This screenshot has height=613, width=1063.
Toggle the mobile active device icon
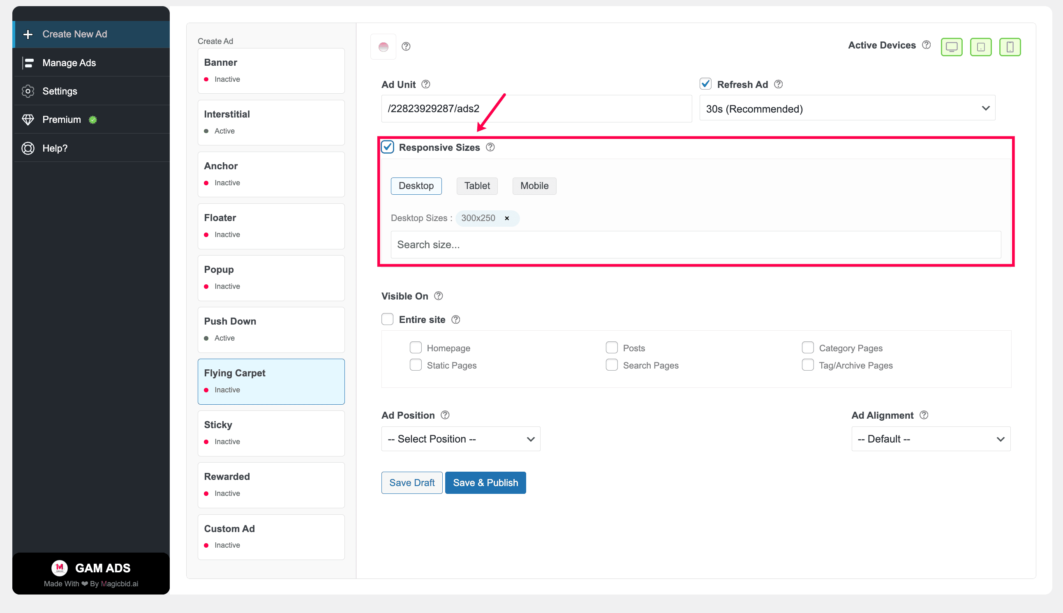tap(1010, 47)
